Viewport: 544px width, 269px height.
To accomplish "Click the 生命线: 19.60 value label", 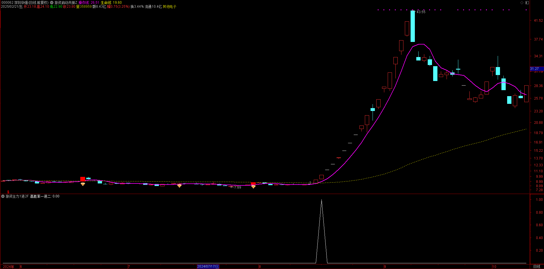I will point(111,3).
